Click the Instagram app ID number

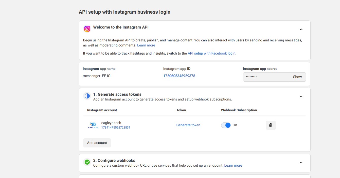(x=179, y=76)
